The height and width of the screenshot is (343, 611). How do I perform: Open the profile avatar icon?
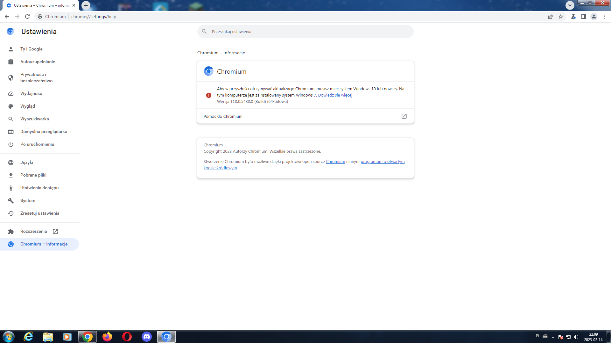594,17
